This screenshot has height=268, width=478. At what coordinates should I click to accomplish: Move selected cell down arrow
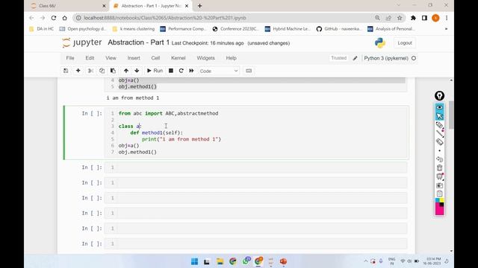tap(137, 71)
